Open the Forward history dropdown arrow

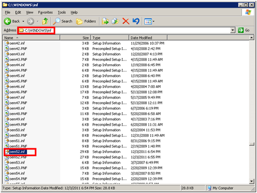point(37,22)
